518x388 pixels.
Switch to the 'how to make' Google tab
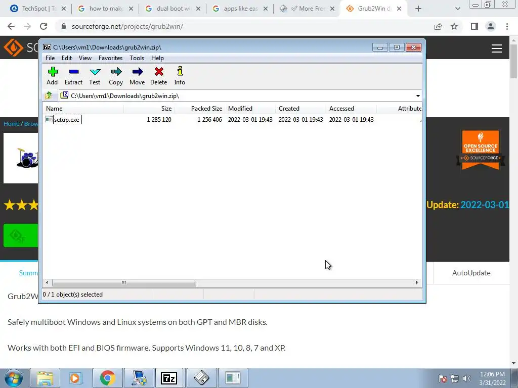(x=106, y=9)
